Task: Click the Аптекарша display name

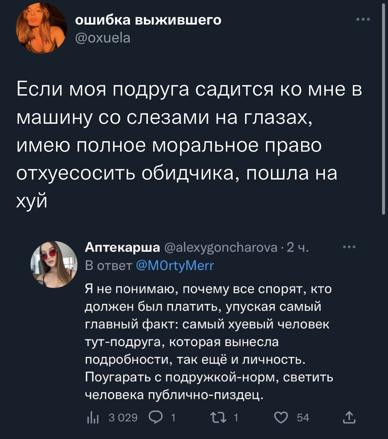Action: pos(122,247)
